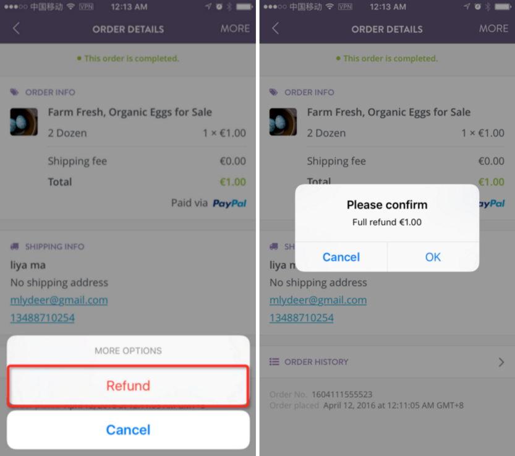Tap the red Refund option

tap(128, 385)
